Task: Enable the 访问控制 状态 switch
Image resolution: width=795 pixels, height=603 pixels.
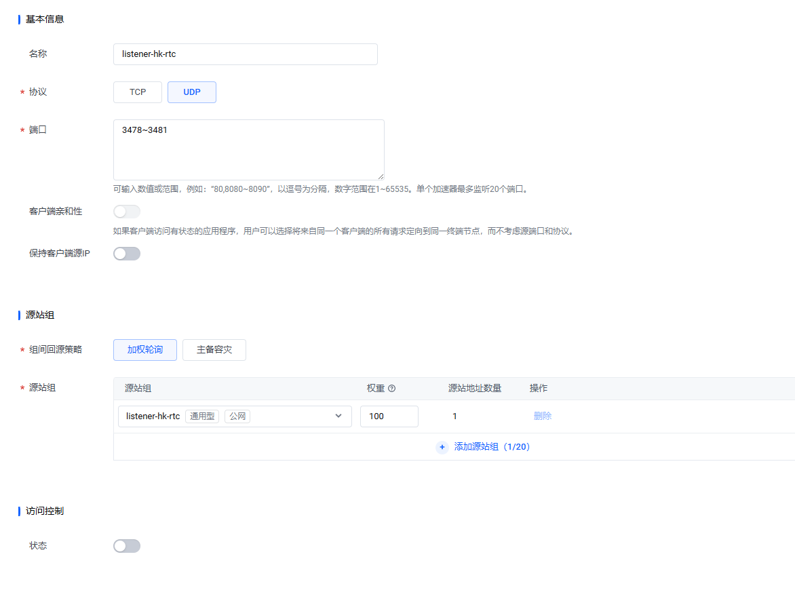Action: pos(127,546)
